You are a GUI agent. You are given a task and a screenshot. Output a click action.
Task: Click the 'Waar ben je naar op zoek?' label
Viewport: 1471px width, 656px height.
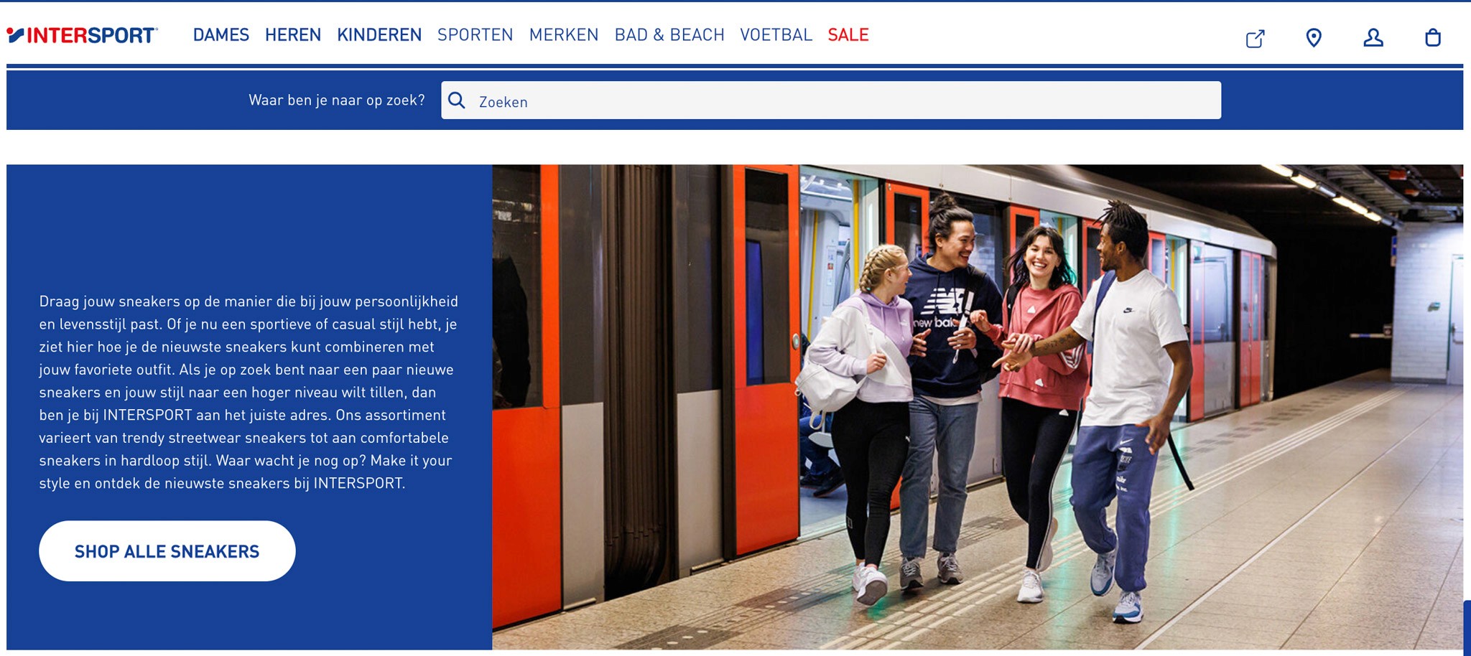coord(337,100)
